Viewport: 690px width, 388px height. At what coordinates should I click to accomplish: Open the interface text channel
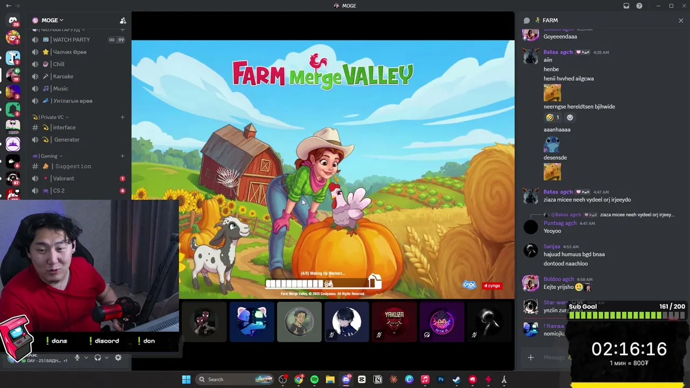[x=79, y=127]
